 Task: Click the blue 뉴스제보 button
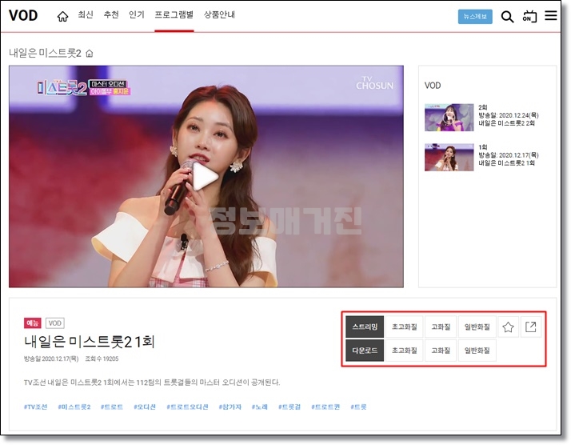point(475,17)
